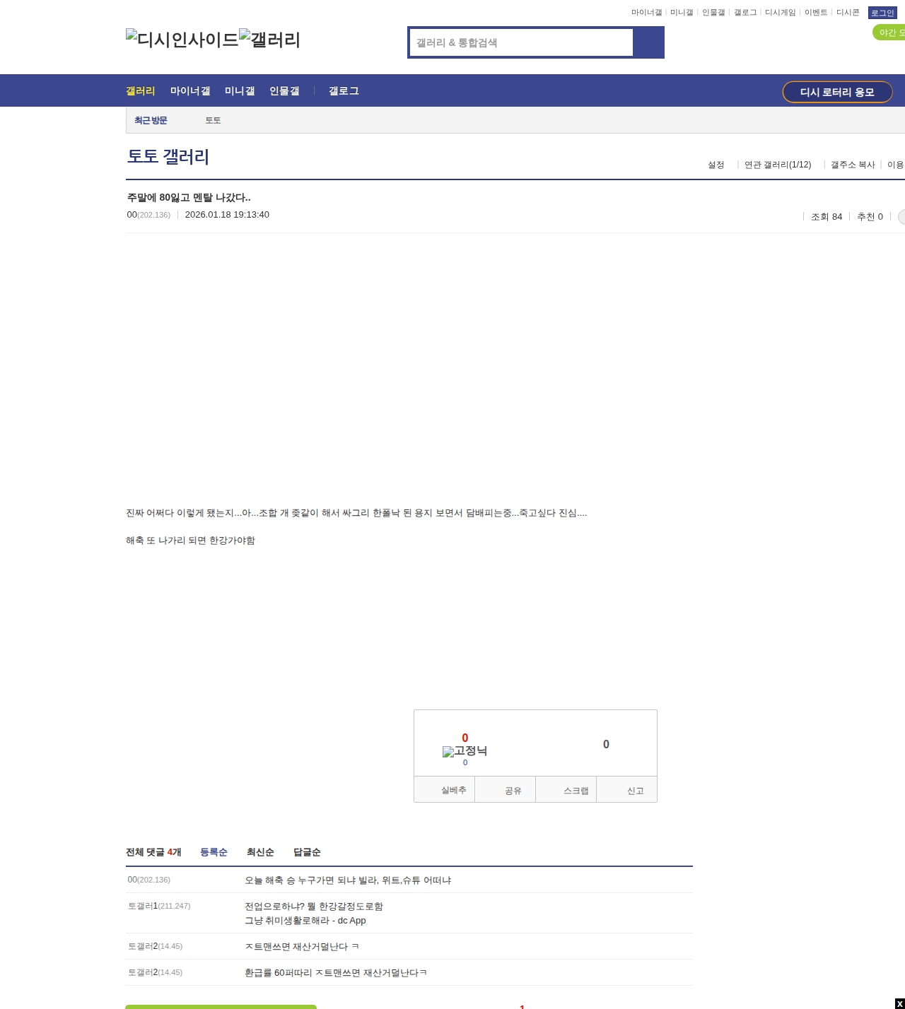The height and width of the screenshot is (1009, 905).
Task: Click the 실베추 button
Action: pyautogui.click(x=444, y=790)
